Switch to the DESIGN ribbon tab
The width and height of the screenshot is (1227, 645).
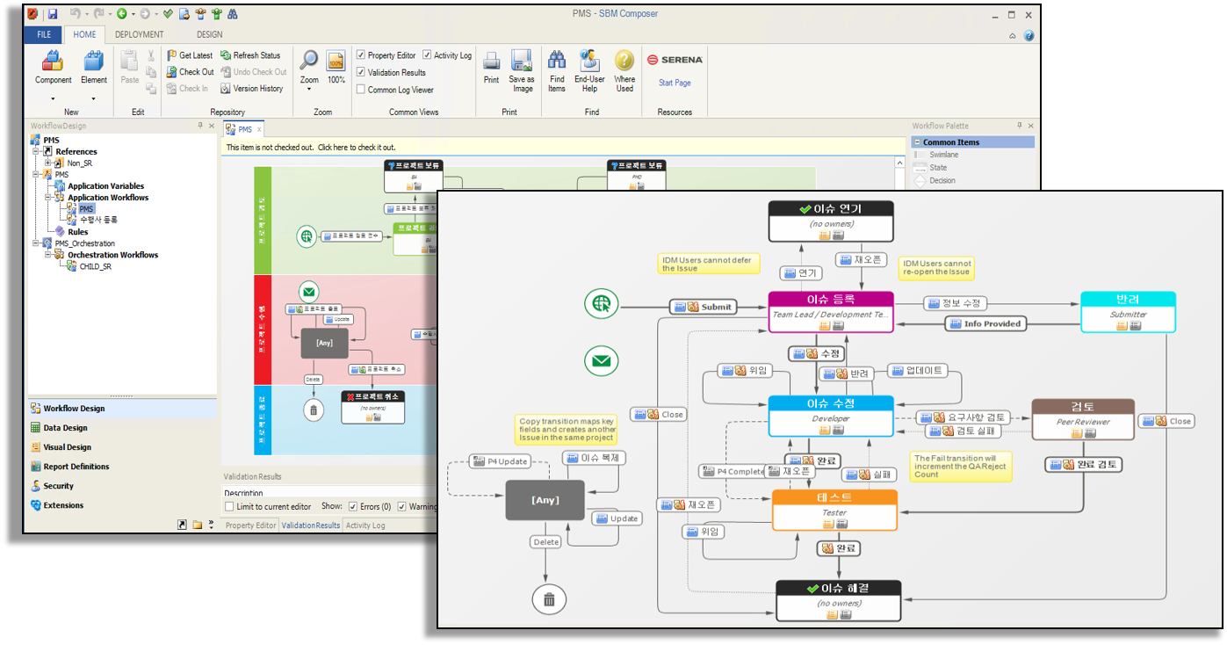coord(210,34)
